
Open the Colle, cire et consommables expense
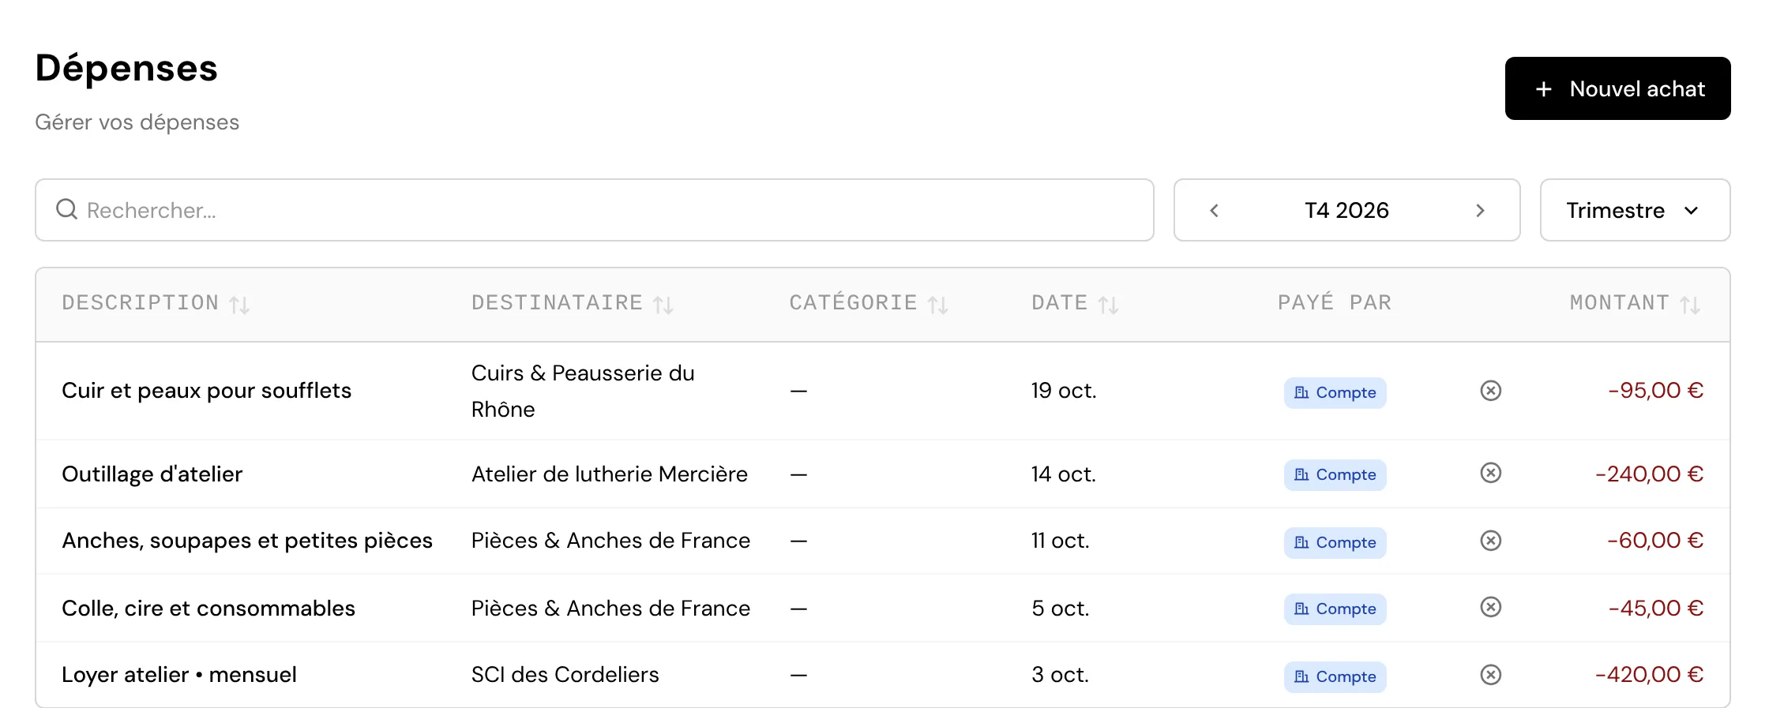208,609
